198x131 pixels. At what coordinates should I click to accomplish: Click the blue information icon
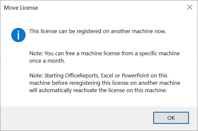coord(18,35)
